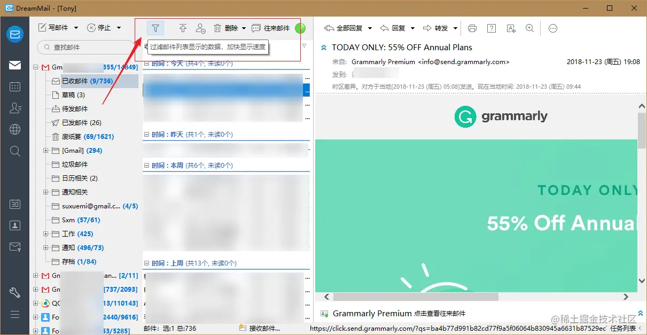Click the person with minus icon
The image size is (647, 335).
tap(200, 28)
